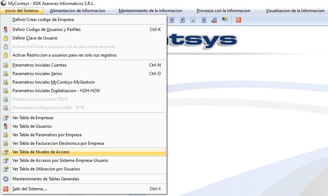The image size is (328, 196).
Task: Activate restriction for users to see own records
Action: click(x=65, y=55)
